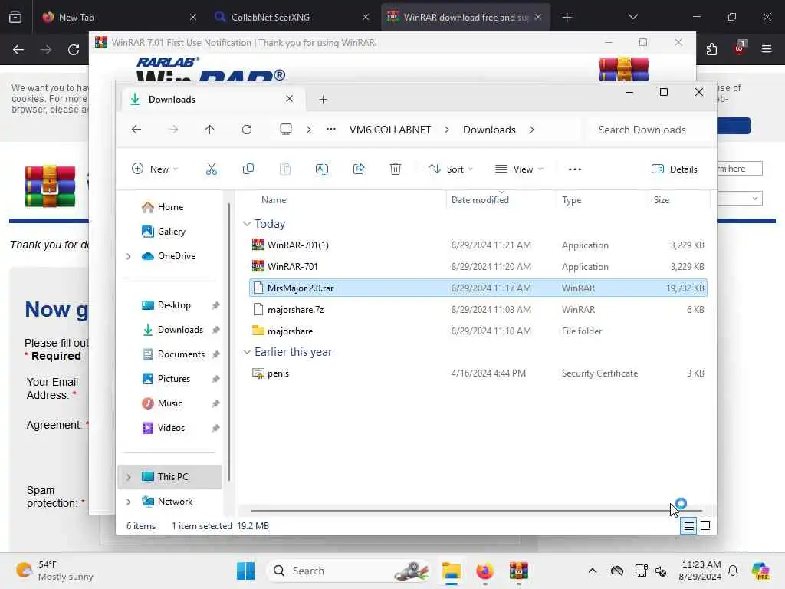Select the majorshare folder in the file list
Image resolution: width=785 pixels, height=589 pixels.
click(x=478, y=331)
